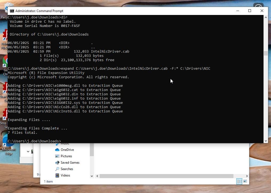Viewport: 271px width, 193px height.
Task: Switch to Large icons view in Explorer
Action: pyautogui.click(x=245, y=181)
